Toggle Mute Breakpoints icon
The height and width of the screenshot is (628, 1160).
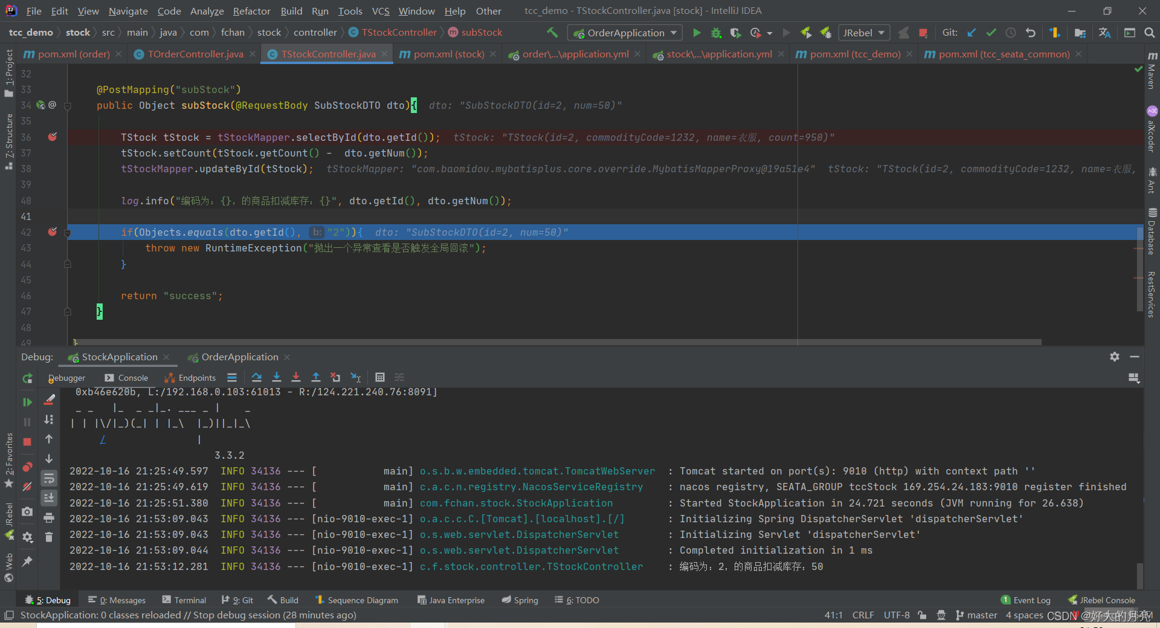point(27,487)
